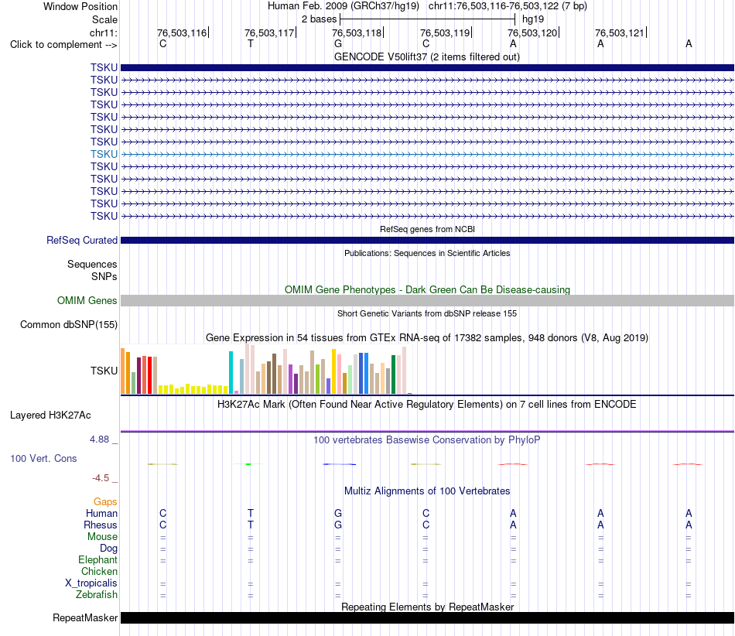
Task: Click the Common dbSNP(155) label
Action: tap(69, 324)
